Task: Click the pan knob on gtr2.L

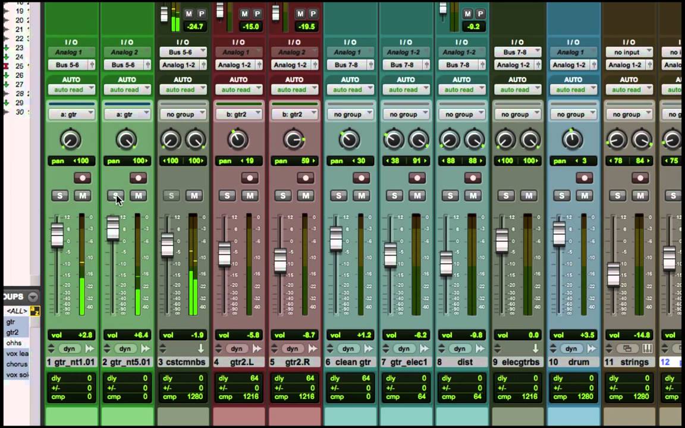Action: (x=238, y=140)
